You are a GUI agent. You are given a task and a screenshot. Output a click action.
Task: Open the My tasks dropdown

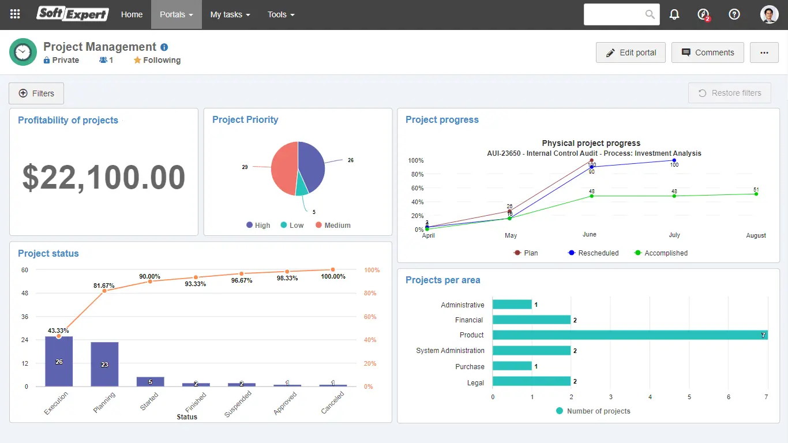point(230,14)
